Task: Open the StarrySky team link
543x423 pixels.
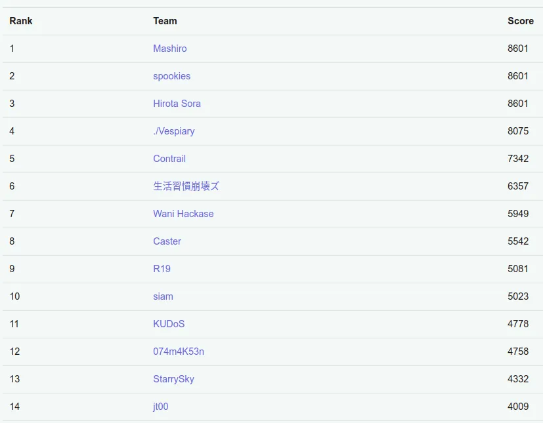Action: pos(173,379)
